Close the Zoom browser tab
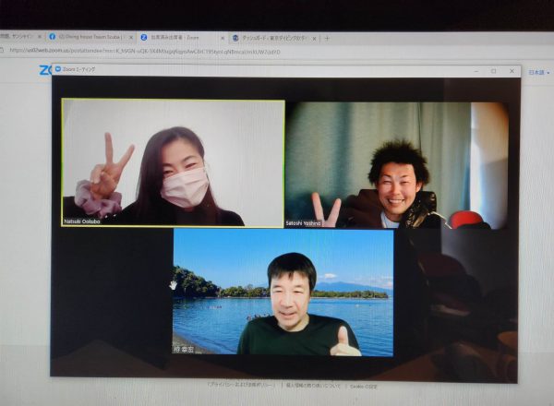This screenshot has width=554, height=406. [223, 38]
